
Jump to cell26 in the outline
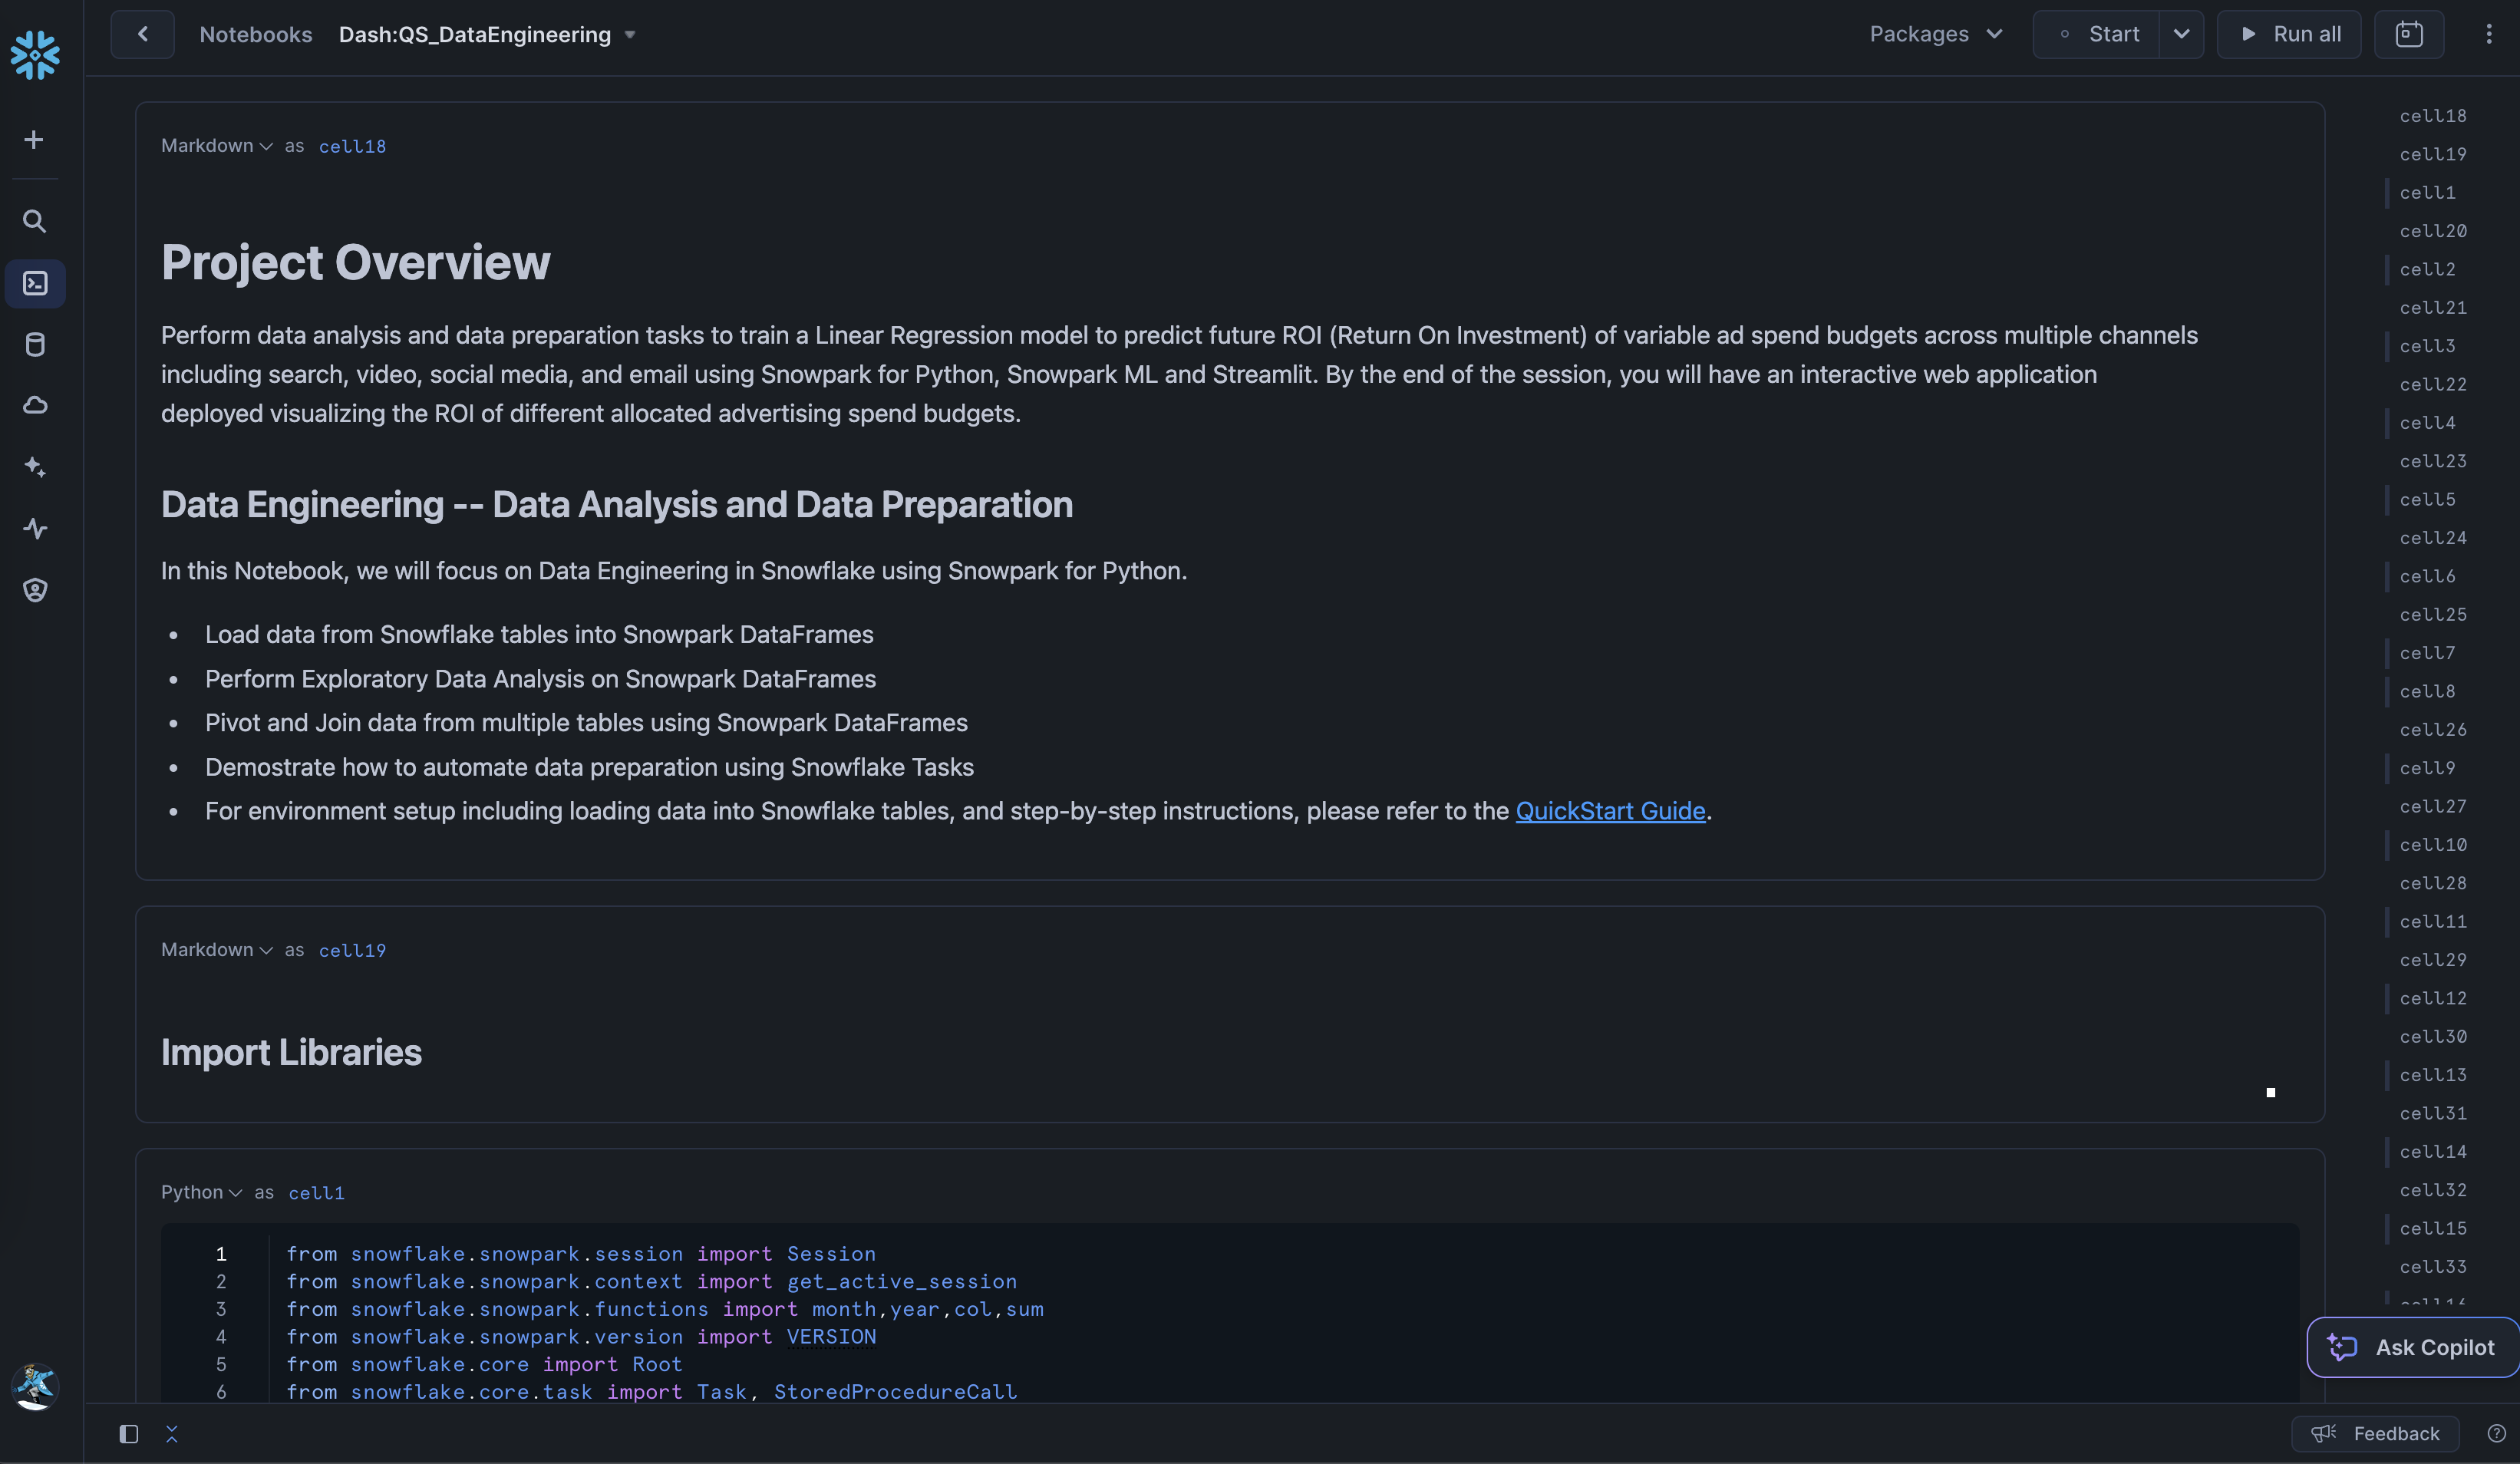pos(2432,730)
